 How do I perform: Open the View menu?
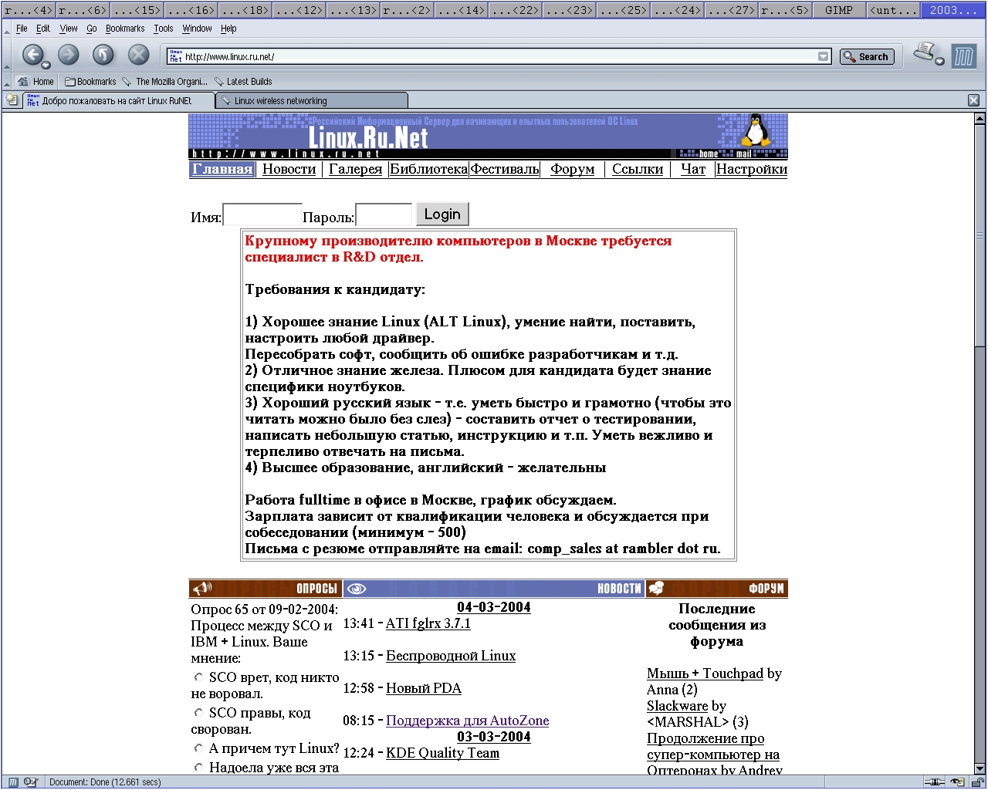[69, 29]
